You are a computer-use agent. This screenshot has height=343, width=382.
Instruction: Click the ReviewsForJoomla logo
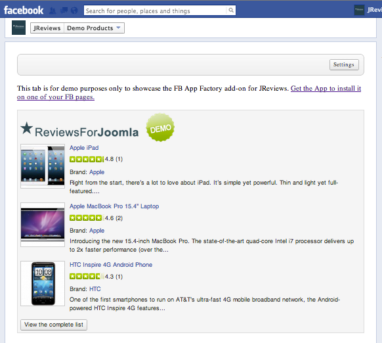pyautogui.click(x=79, y=130)
